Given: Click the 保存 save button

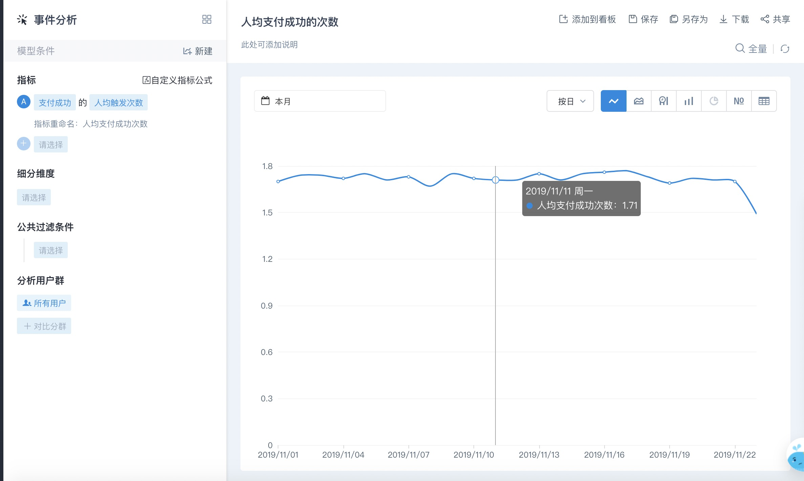Looking at the screenshot, I should tap(643, 19).
